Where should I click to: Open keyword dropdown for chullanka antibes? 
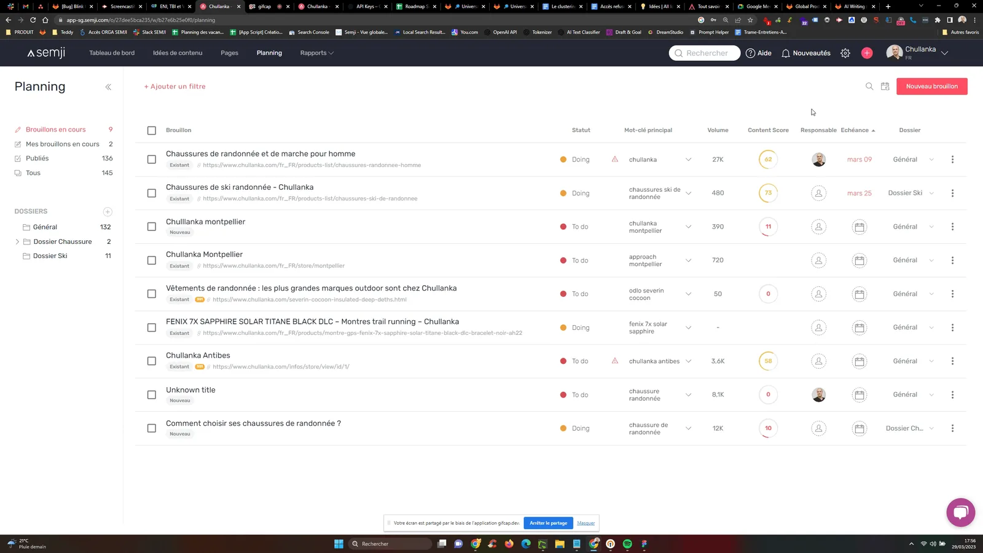pos(688,361)
